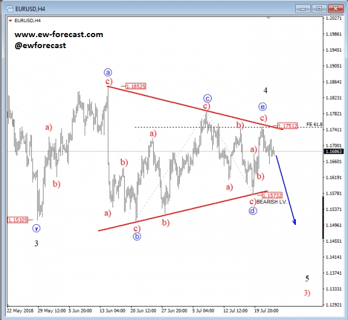Select the circled blue 'e' wave label
The image size is (348, 320).
[263, 107]
